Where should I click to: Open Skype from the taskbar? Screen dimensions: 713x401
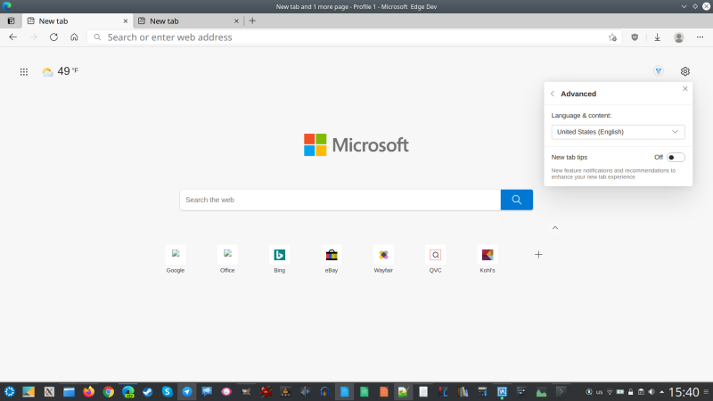pyautogui.click(x=168, y=391)
